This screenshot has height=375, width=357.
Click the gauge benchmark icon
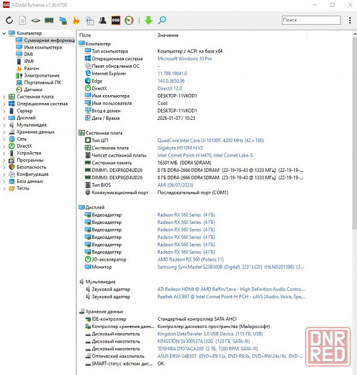(129, 20)
